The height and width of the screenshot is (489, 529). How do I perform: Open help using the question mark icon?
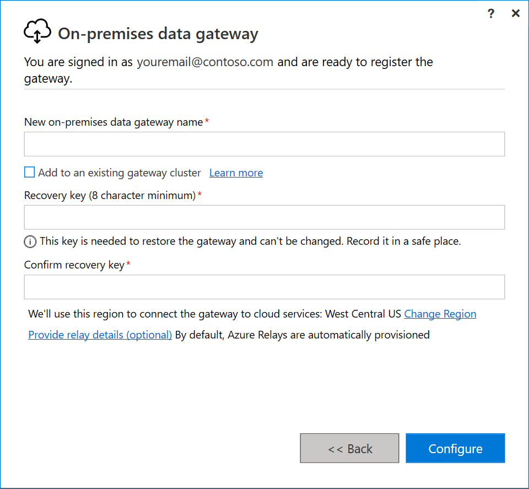(490, 13)
